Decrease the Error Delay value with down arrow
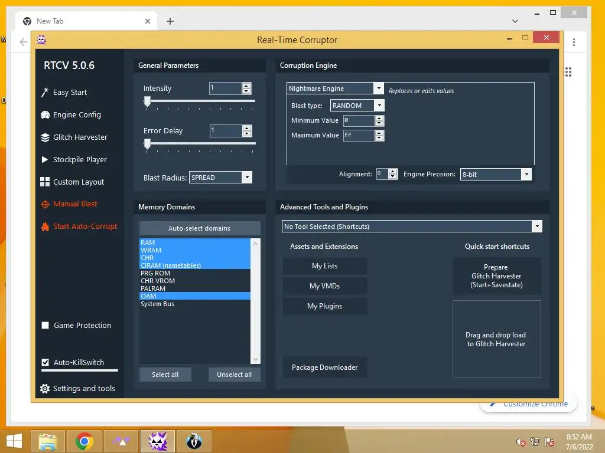605x453 pixels. click(x=247, y=133)
